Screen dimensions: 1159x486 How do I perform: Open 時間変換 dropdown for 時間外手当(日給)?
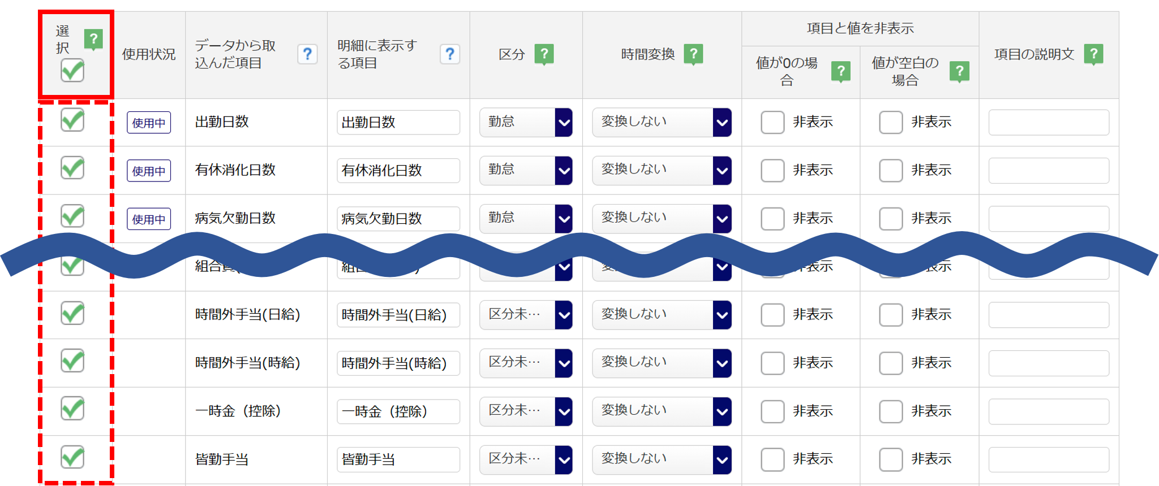click(x=662, y=315)
